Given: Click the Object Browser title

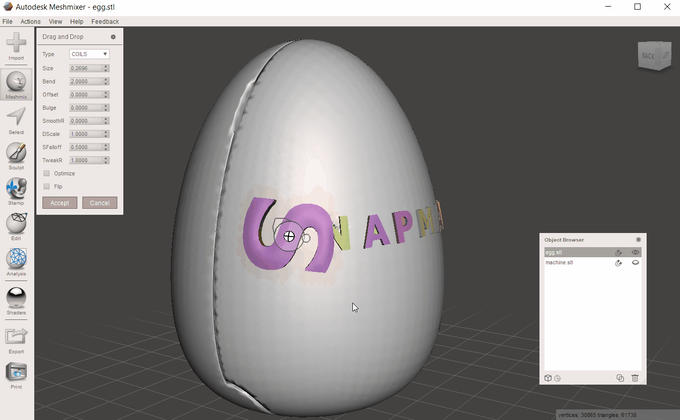Looking at the screenshot, I should click(564, 240).
